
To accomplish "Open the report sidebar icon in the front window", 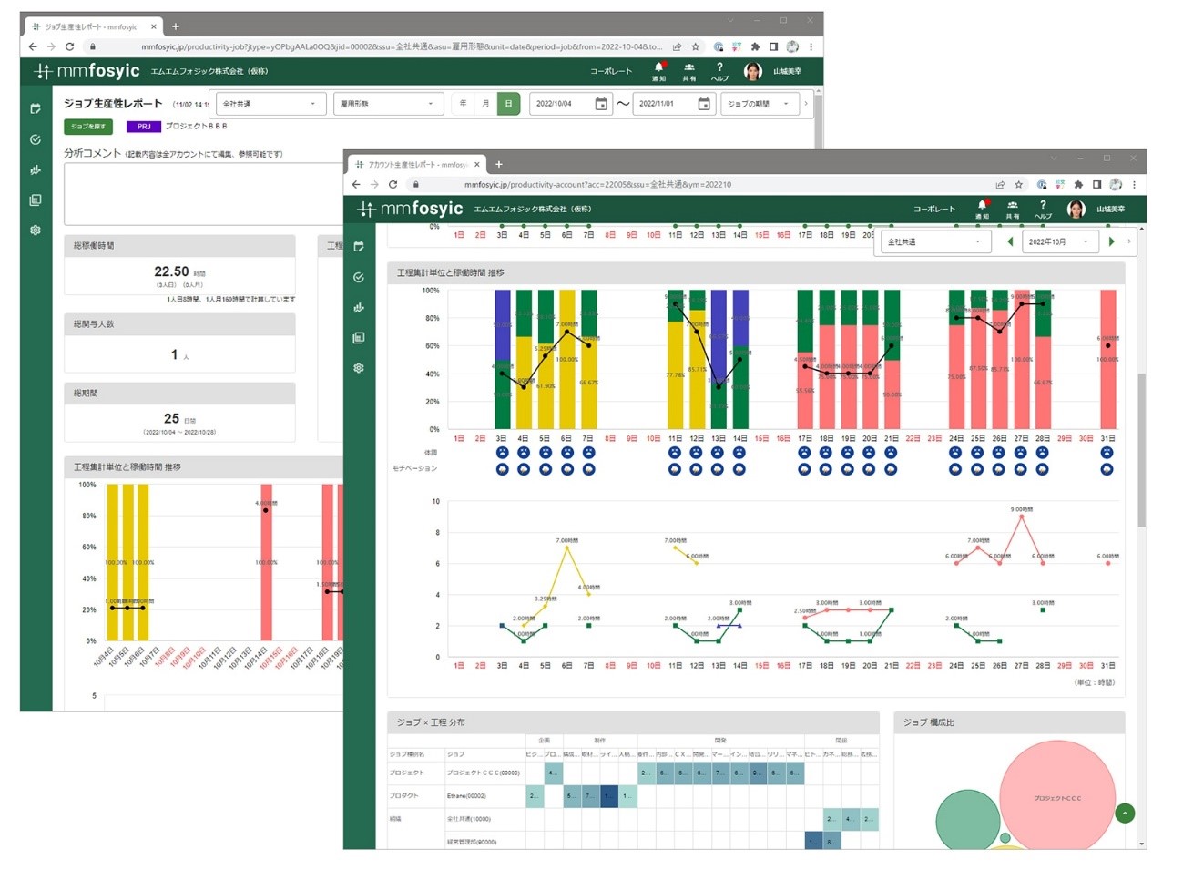I will 359,338.
